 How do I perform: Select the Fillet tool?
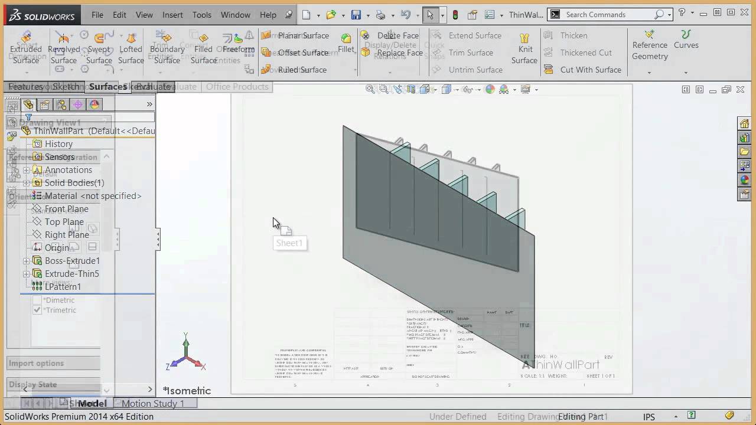click(x=346, y=44)
